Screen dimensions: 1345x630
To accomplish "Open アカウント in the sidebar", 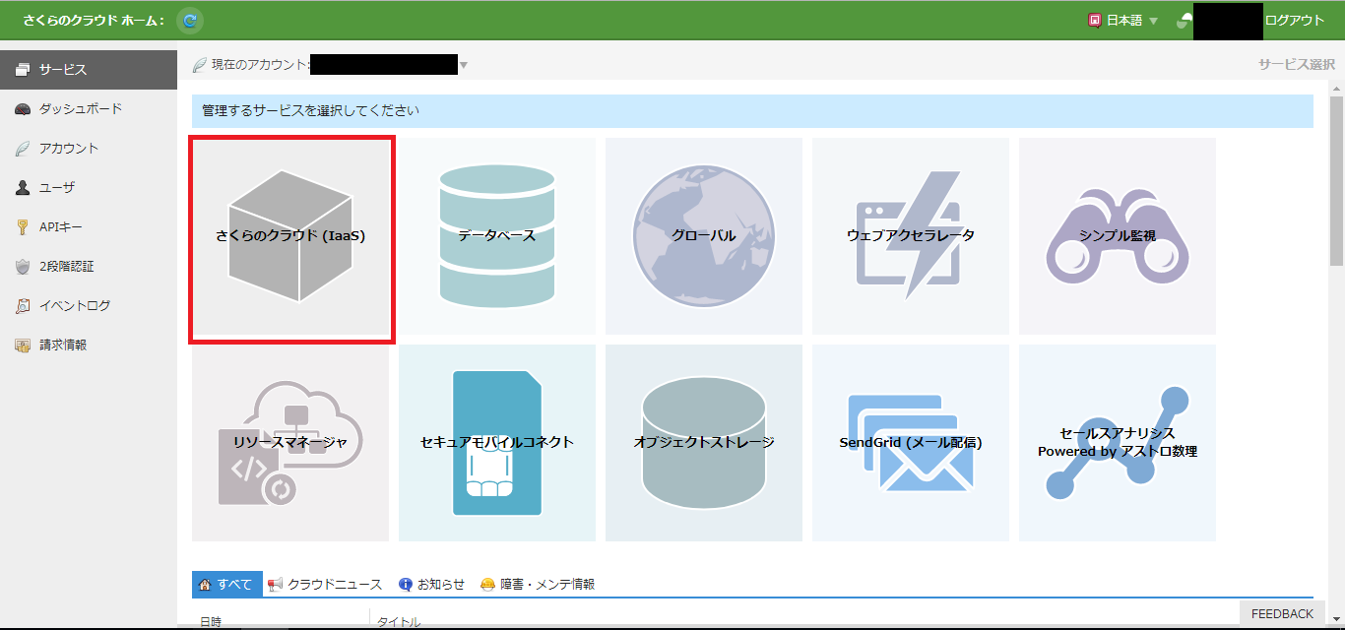I will pyautogui.click(x=89, y=149).
